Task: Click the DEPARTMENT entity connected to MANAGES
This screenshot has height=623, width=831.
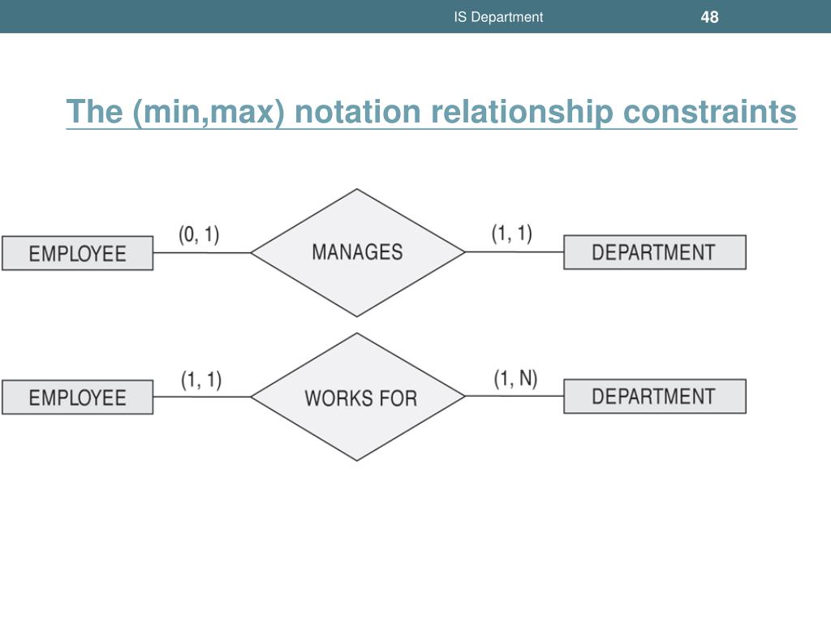Action: pos(655,252)
